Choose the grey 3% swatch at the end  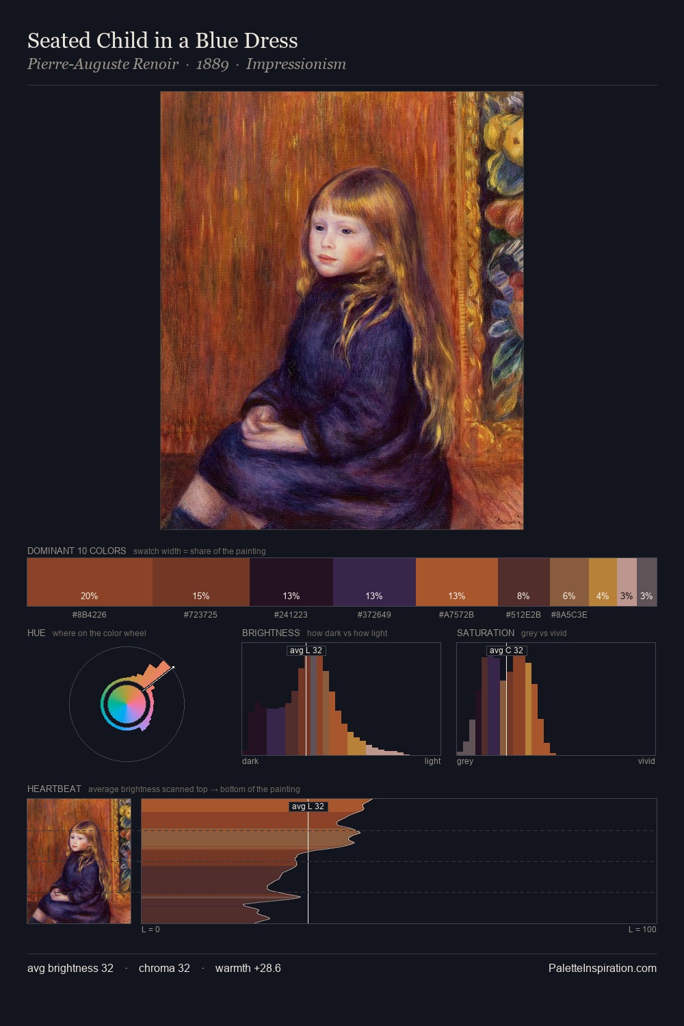coord(646,582)
